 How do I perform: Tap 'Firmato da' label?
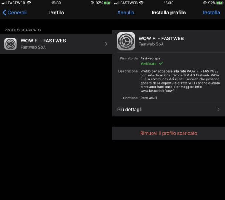(129, 58)
